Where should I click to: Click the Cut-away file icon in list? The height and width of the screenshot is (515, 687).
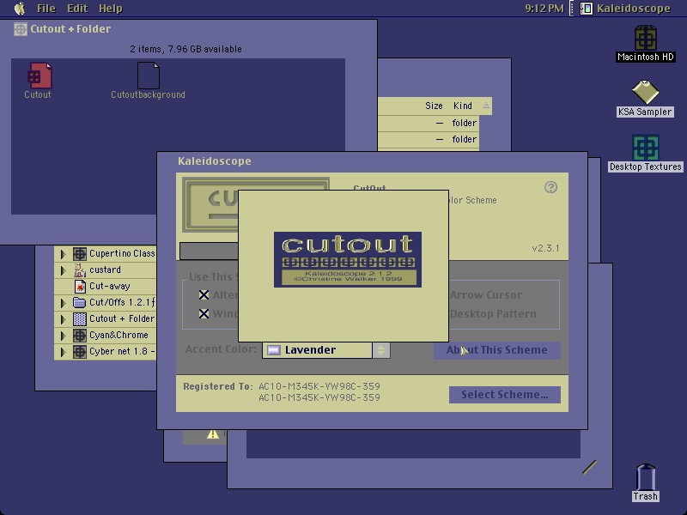[x=80, y=287]
